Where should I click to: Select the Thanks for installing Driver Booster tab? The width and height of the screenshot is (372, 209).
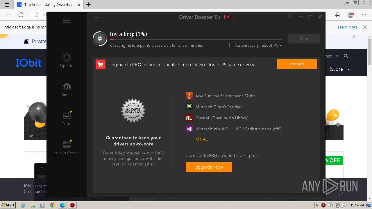tap(49, 5)
